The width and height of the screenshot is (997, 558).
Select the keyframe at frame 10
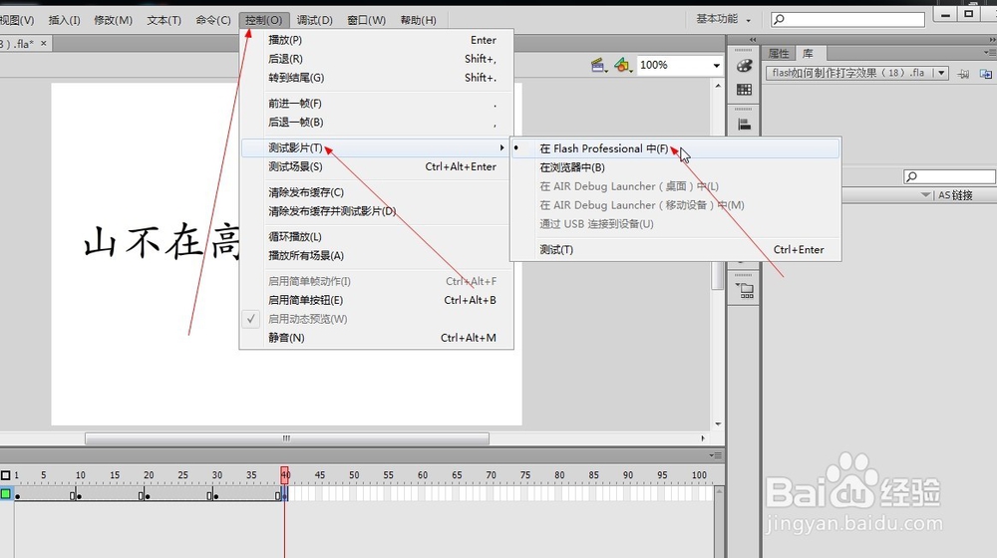[x=79, y=494]
